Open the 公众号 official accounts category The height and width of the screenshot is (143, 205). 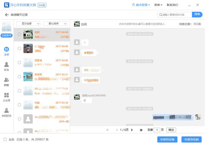[x=6, y=97]
